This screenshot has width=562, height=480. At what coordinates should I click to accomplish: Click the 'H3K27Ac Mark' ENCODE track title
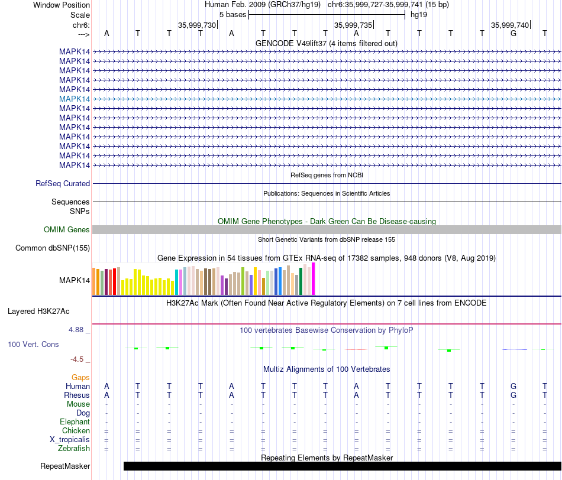327,303
